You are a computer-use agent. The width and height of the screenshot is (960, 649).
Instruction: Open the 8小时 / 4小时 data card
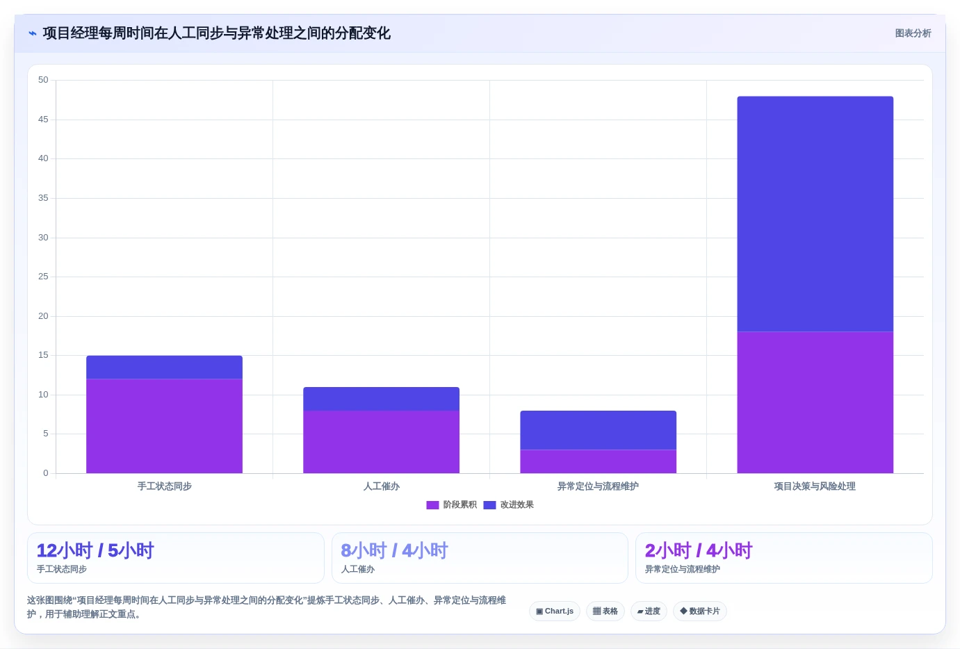click(480, 558)
